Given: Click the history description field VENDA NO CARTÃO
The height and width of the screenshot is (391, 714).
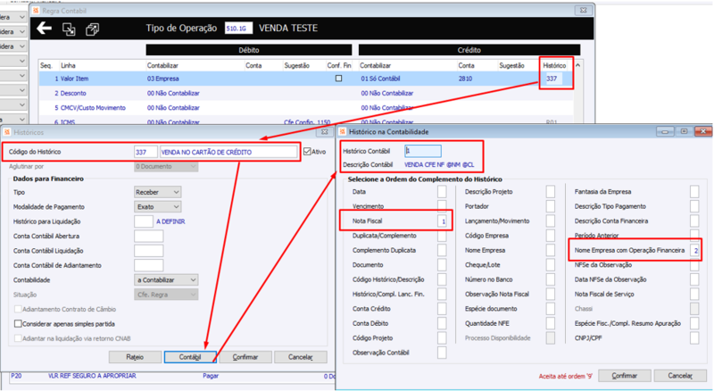Looking at the screenshot, I should pos(228,152).
